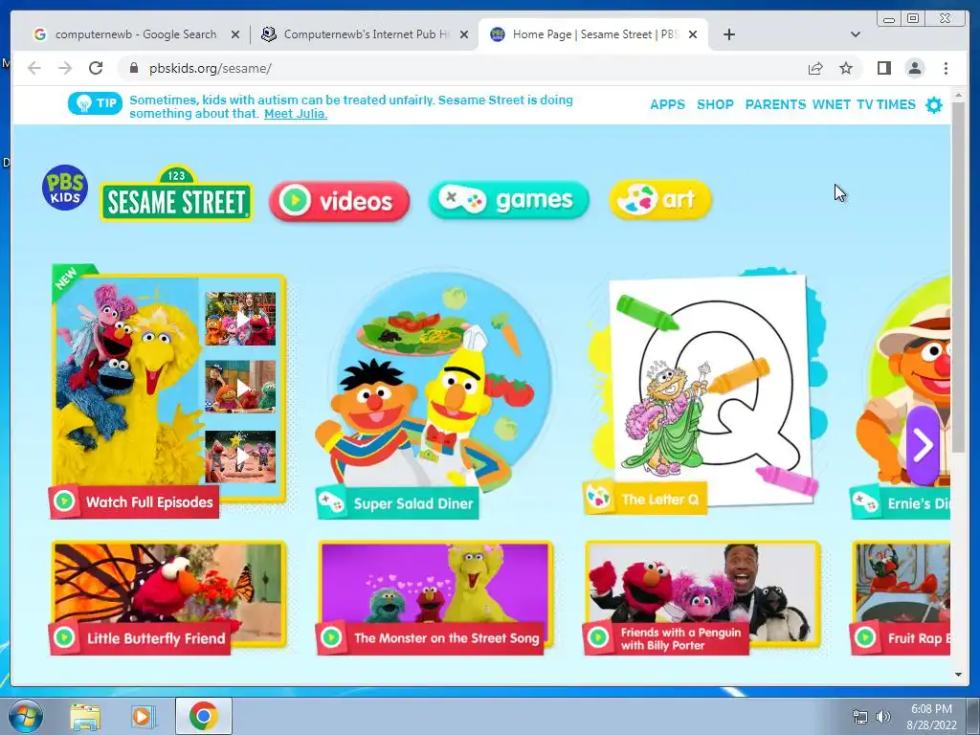
Task: Open Super Salad Diner game
Action: coord(435,393)
